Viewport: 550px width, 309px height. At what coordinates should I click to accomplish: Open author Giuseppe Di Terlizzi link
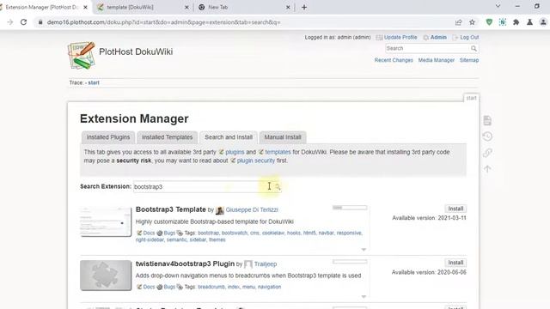pyautogui.click(x=252, y=209)
